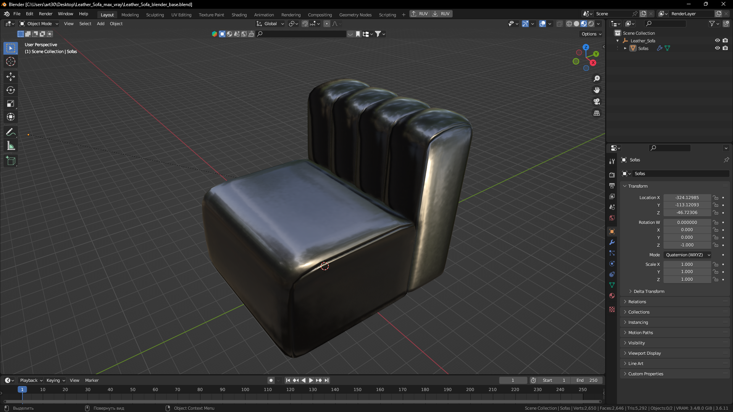Select the Scale tool
The image size is (733, 412).
point(11,103)
